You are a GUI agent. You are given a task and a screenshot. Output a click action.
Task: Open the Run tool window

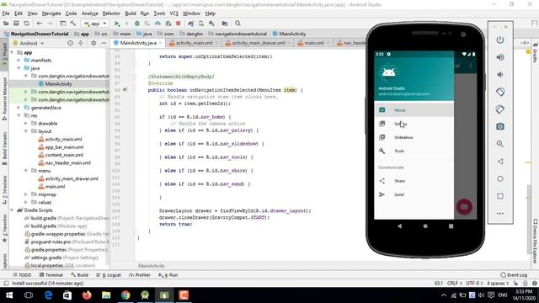pyautogui.click(x=168, y=275)
